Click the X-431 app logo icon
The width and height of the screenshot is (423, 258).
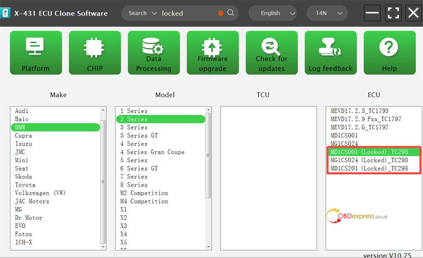pos(5,13)
